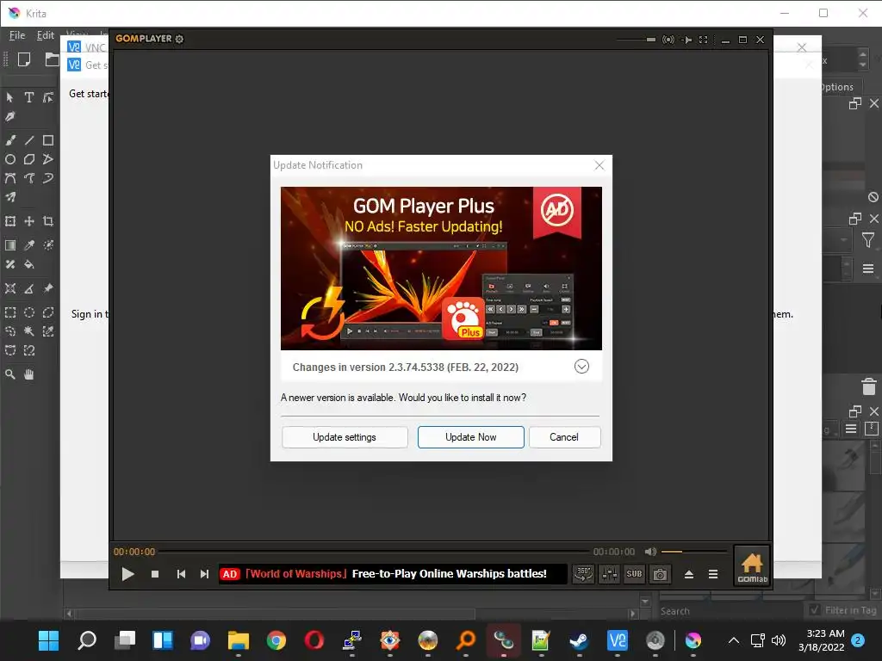This screenshot has height=661, width=882.
Task: Open the GOM Player control panel equalizer icon
Action: pyautogui.click(x=609, y=574)
